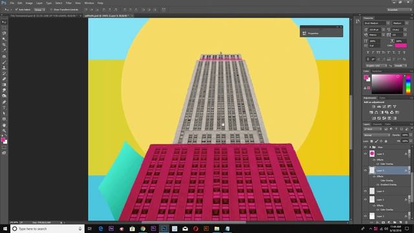Toggle Color Overlay effect on pink layer
Viewport: 414px width, 233px height.
[x=378, y=164]
